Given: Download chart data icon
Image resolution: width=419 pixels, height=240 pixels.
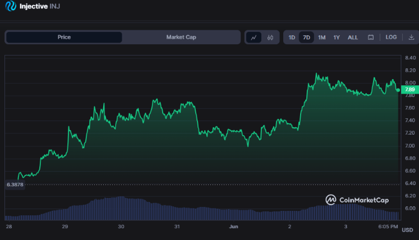Looking at the screenshot, I should (411, 38).
